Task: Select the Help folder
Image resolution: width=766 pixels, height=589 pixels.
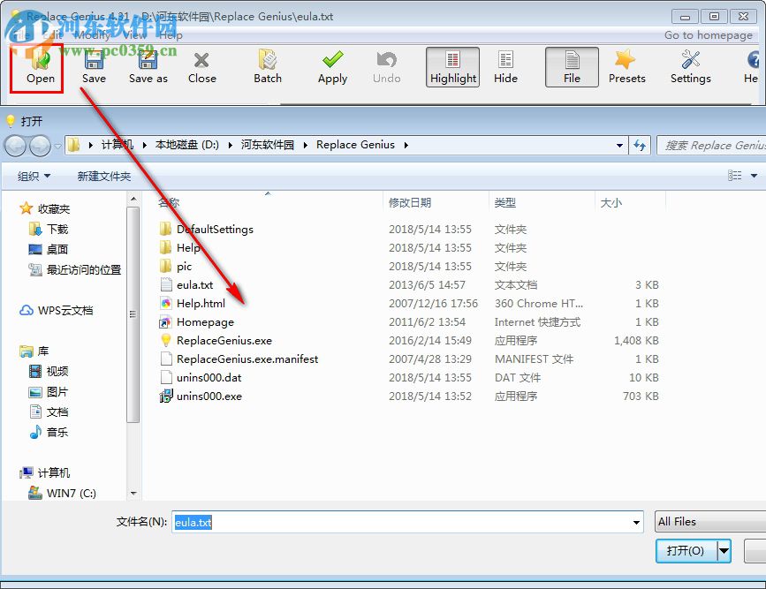Action: pos(188,247)
